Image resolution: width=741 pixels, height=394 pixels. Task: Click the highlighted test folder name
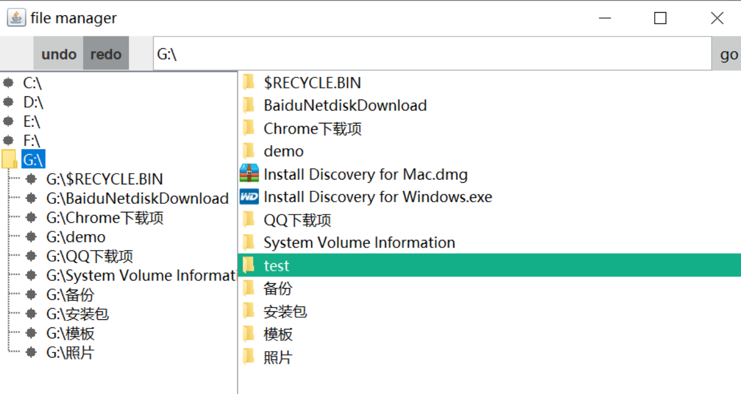tap(277, 266)
